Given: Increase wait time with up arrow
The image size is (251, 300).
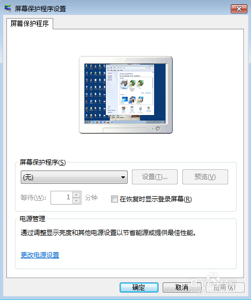Looking at the screenshot, I should coord(77,194).
